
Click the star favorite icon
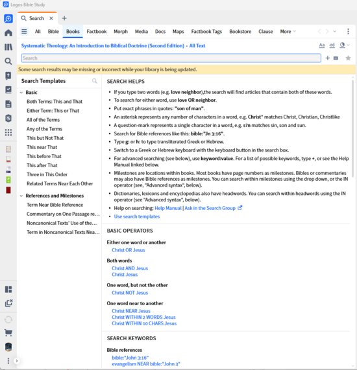(x=348, y=58)
